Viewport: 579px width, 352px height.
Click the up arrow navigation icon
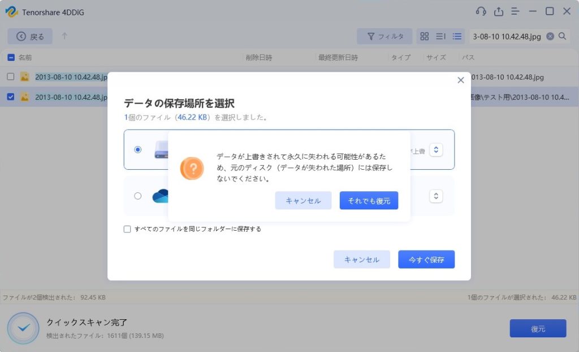click(64, 36)
